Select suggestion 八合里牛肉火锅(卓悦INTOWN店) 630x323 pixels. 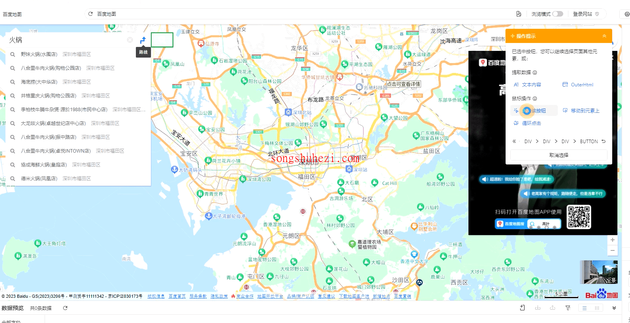pyautogui.click(x=78, y=151)
